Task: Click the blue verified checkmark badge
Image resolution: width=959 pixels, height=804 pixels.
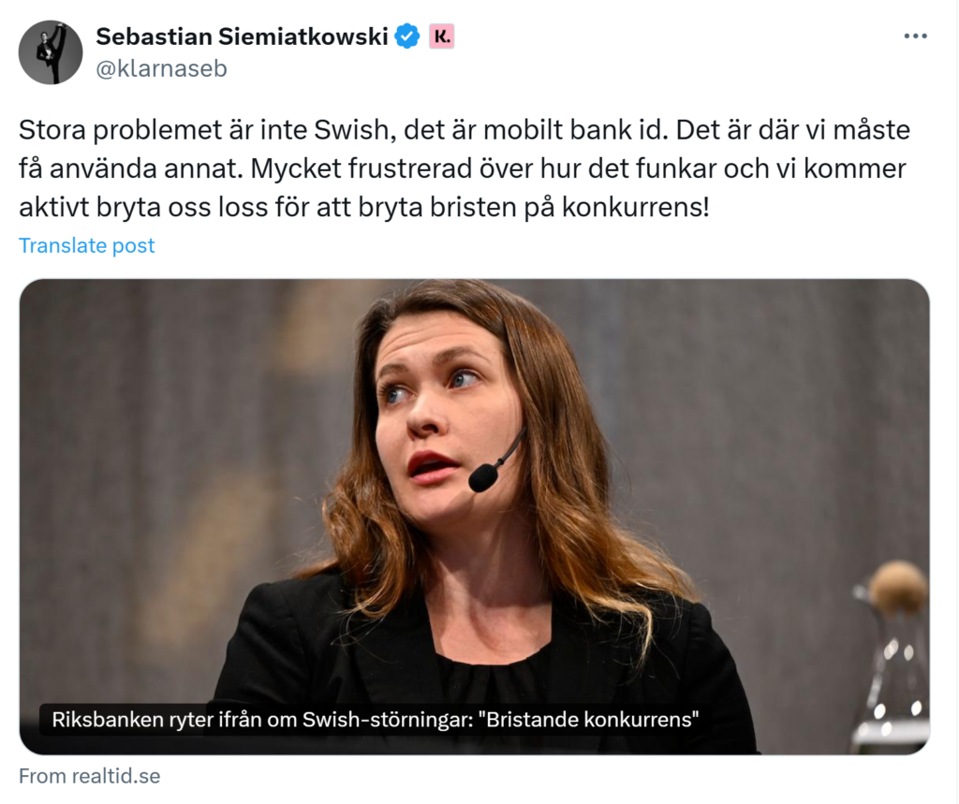Action: click(x=407, y=37)
